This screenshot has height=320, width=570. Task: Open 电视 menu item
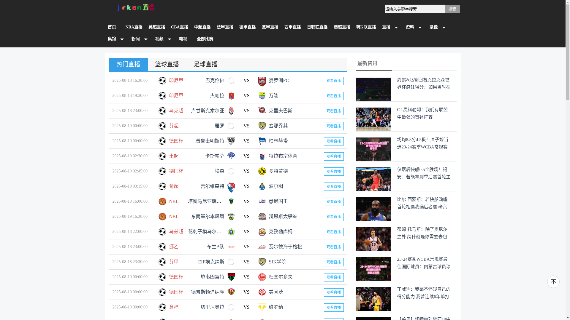[x=183, y=39]
